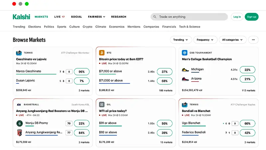Image resolution: width=266 pixels, height=150 pixels.
Task: Click the ATP Challenger Naples label
Action: [x=243, y=105]
